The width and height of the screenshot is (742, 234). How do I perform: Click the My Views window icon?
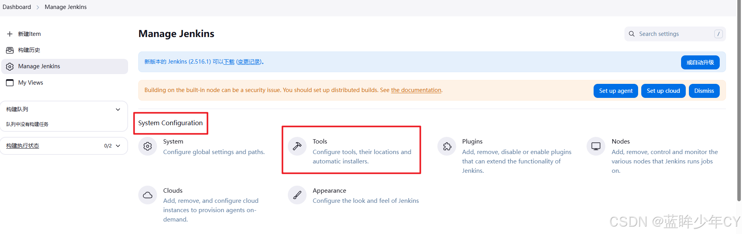coord(10,83)
